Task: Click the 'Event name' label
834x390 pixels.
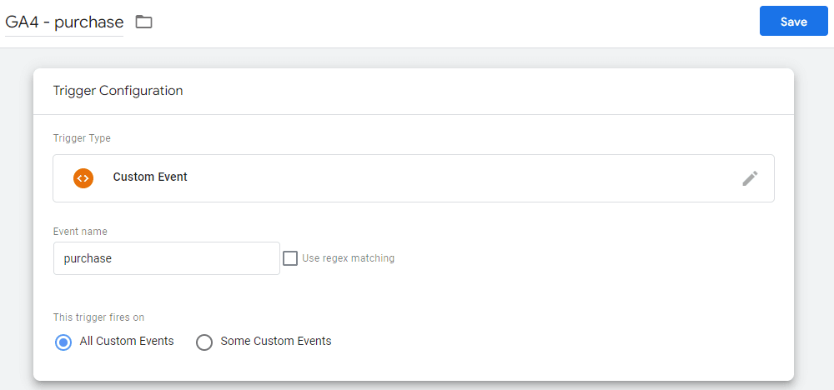Action: click(x=80, y=231)
